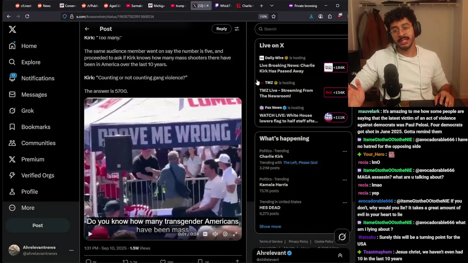Open options for Kamala Harris trend
468x263 pixels.
tap(345, 180)
